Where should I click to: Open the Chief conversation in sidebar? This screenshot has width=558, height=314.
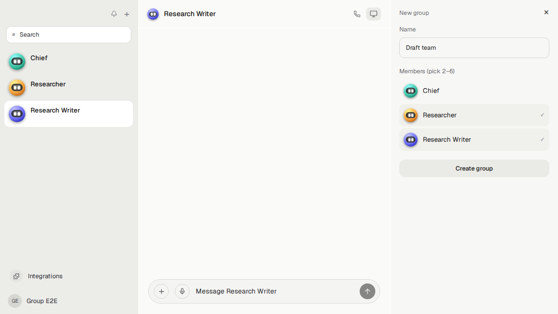68,61
